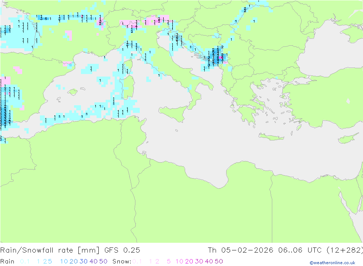Click the 'GFS 0.25' model label
The width and height of the screenshot is (363, 266).
tap(122, 250)
